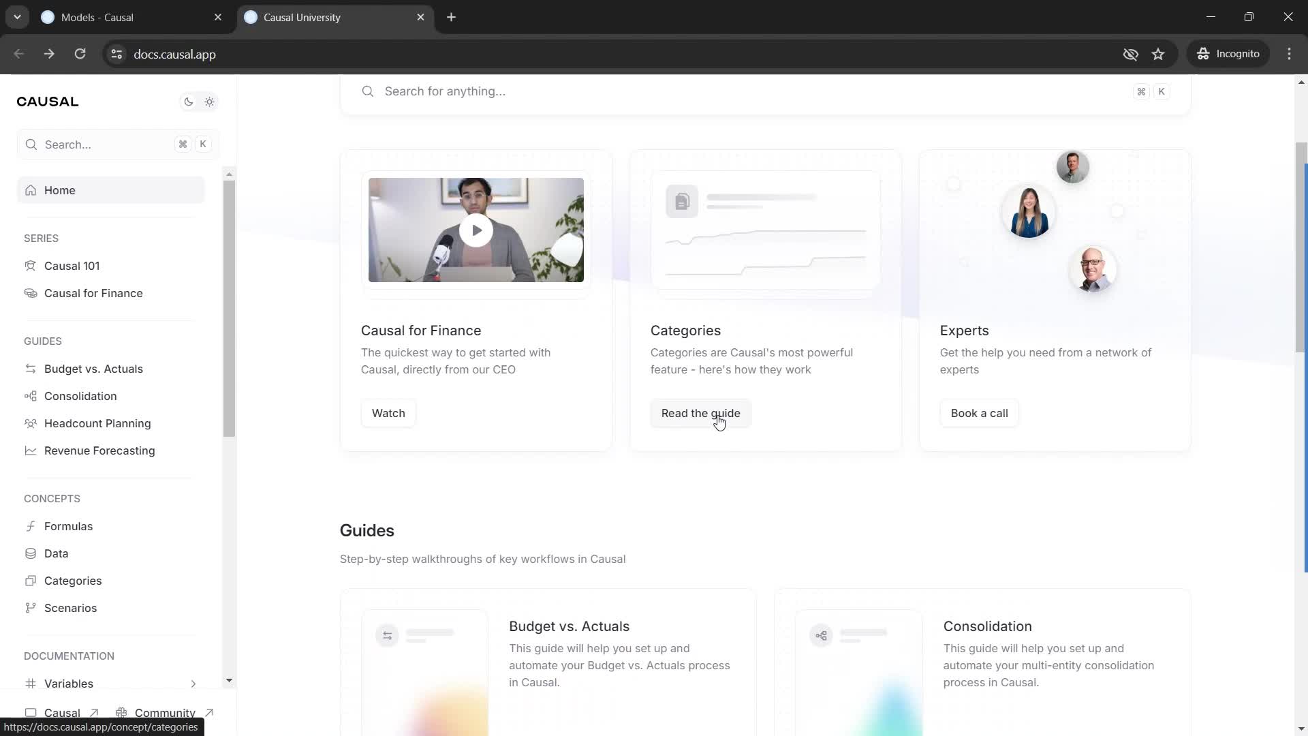Click the CAUSAL logo
The width and height of the screenshot is (1308, 736).
[48, 102]
